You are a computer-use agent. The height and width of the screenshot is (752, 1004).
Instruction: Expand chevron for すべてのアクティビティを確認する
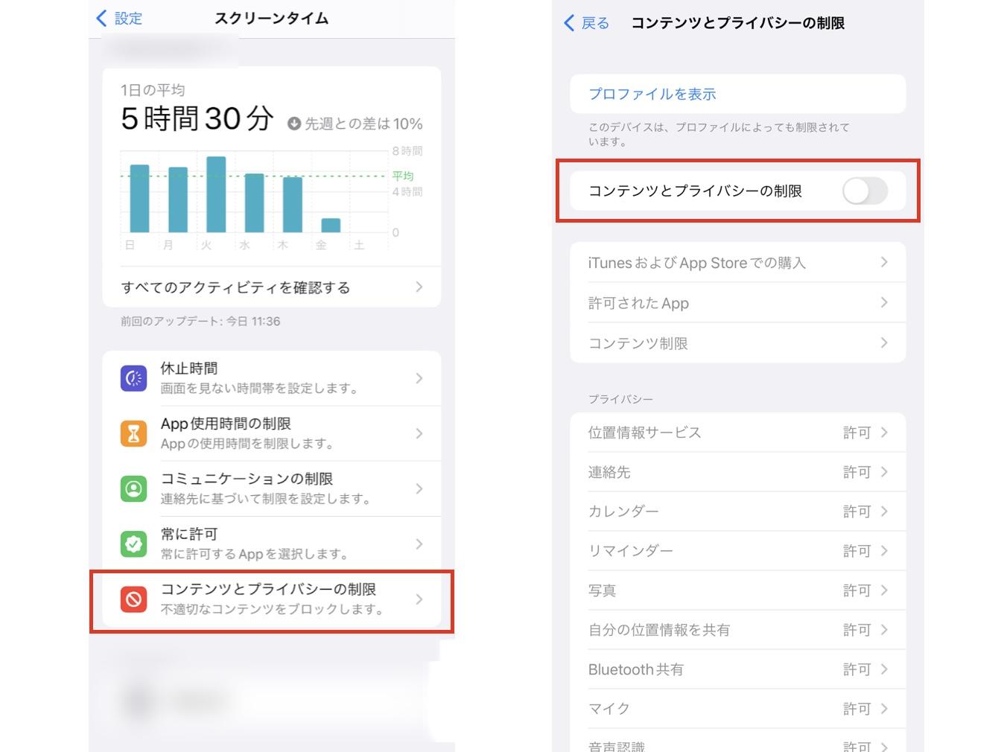click(x=419, y=287)
